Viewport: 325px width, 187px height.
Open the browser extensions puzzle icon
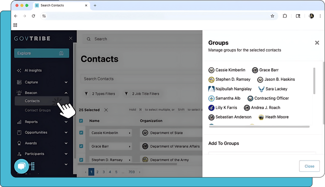click(x=285, y=16)
